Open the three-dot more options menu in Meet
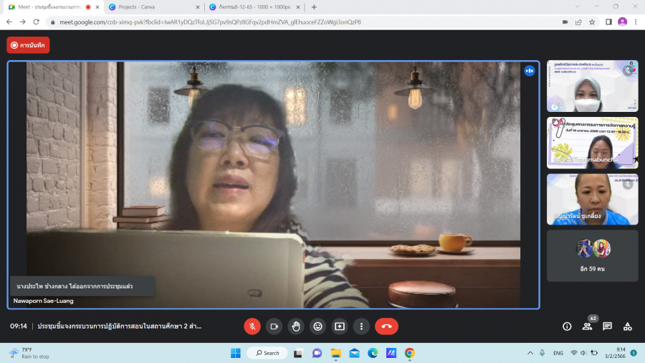Image resolution: width=645 pixels, height=363 pixels. [x=361, y=326]
